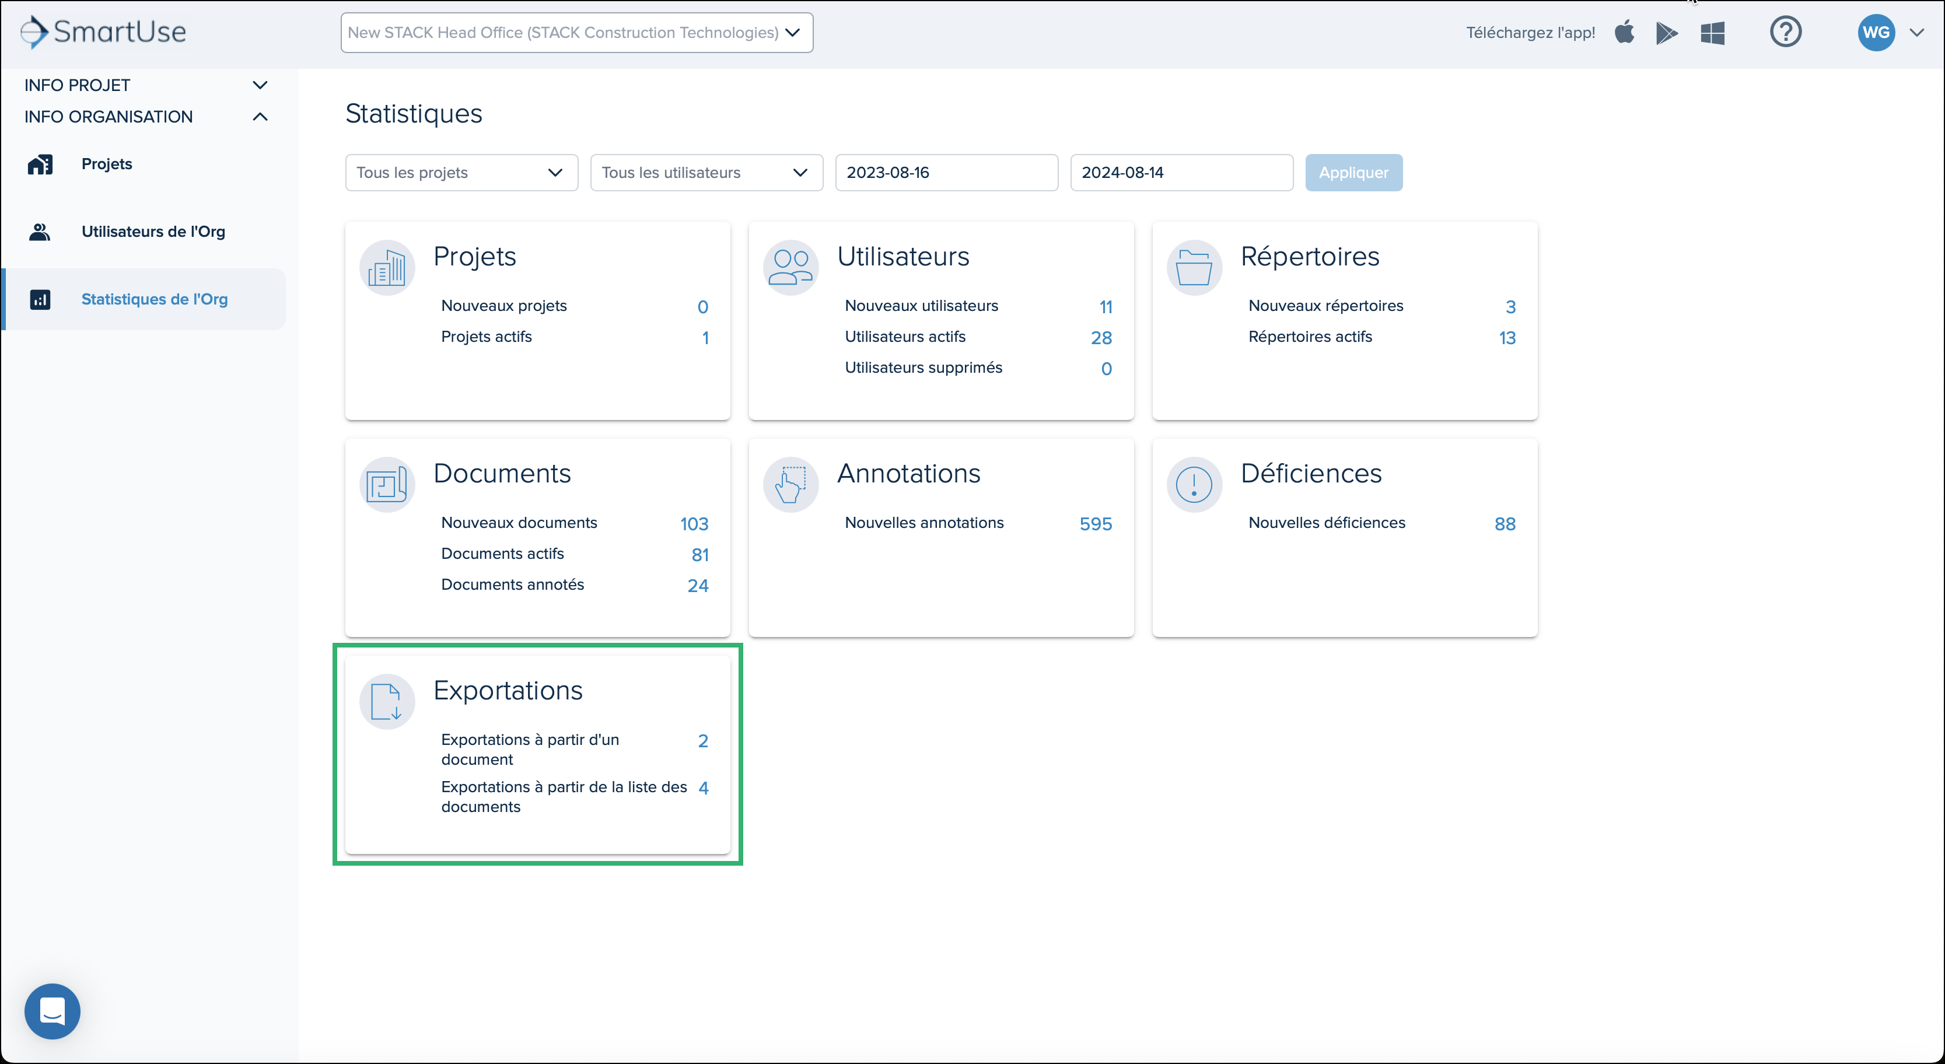Image resolution: width=1945 pixels, height=1064 pixels.
Task: Click the Déficiences alert circle icon
Action: [1195, 485]
